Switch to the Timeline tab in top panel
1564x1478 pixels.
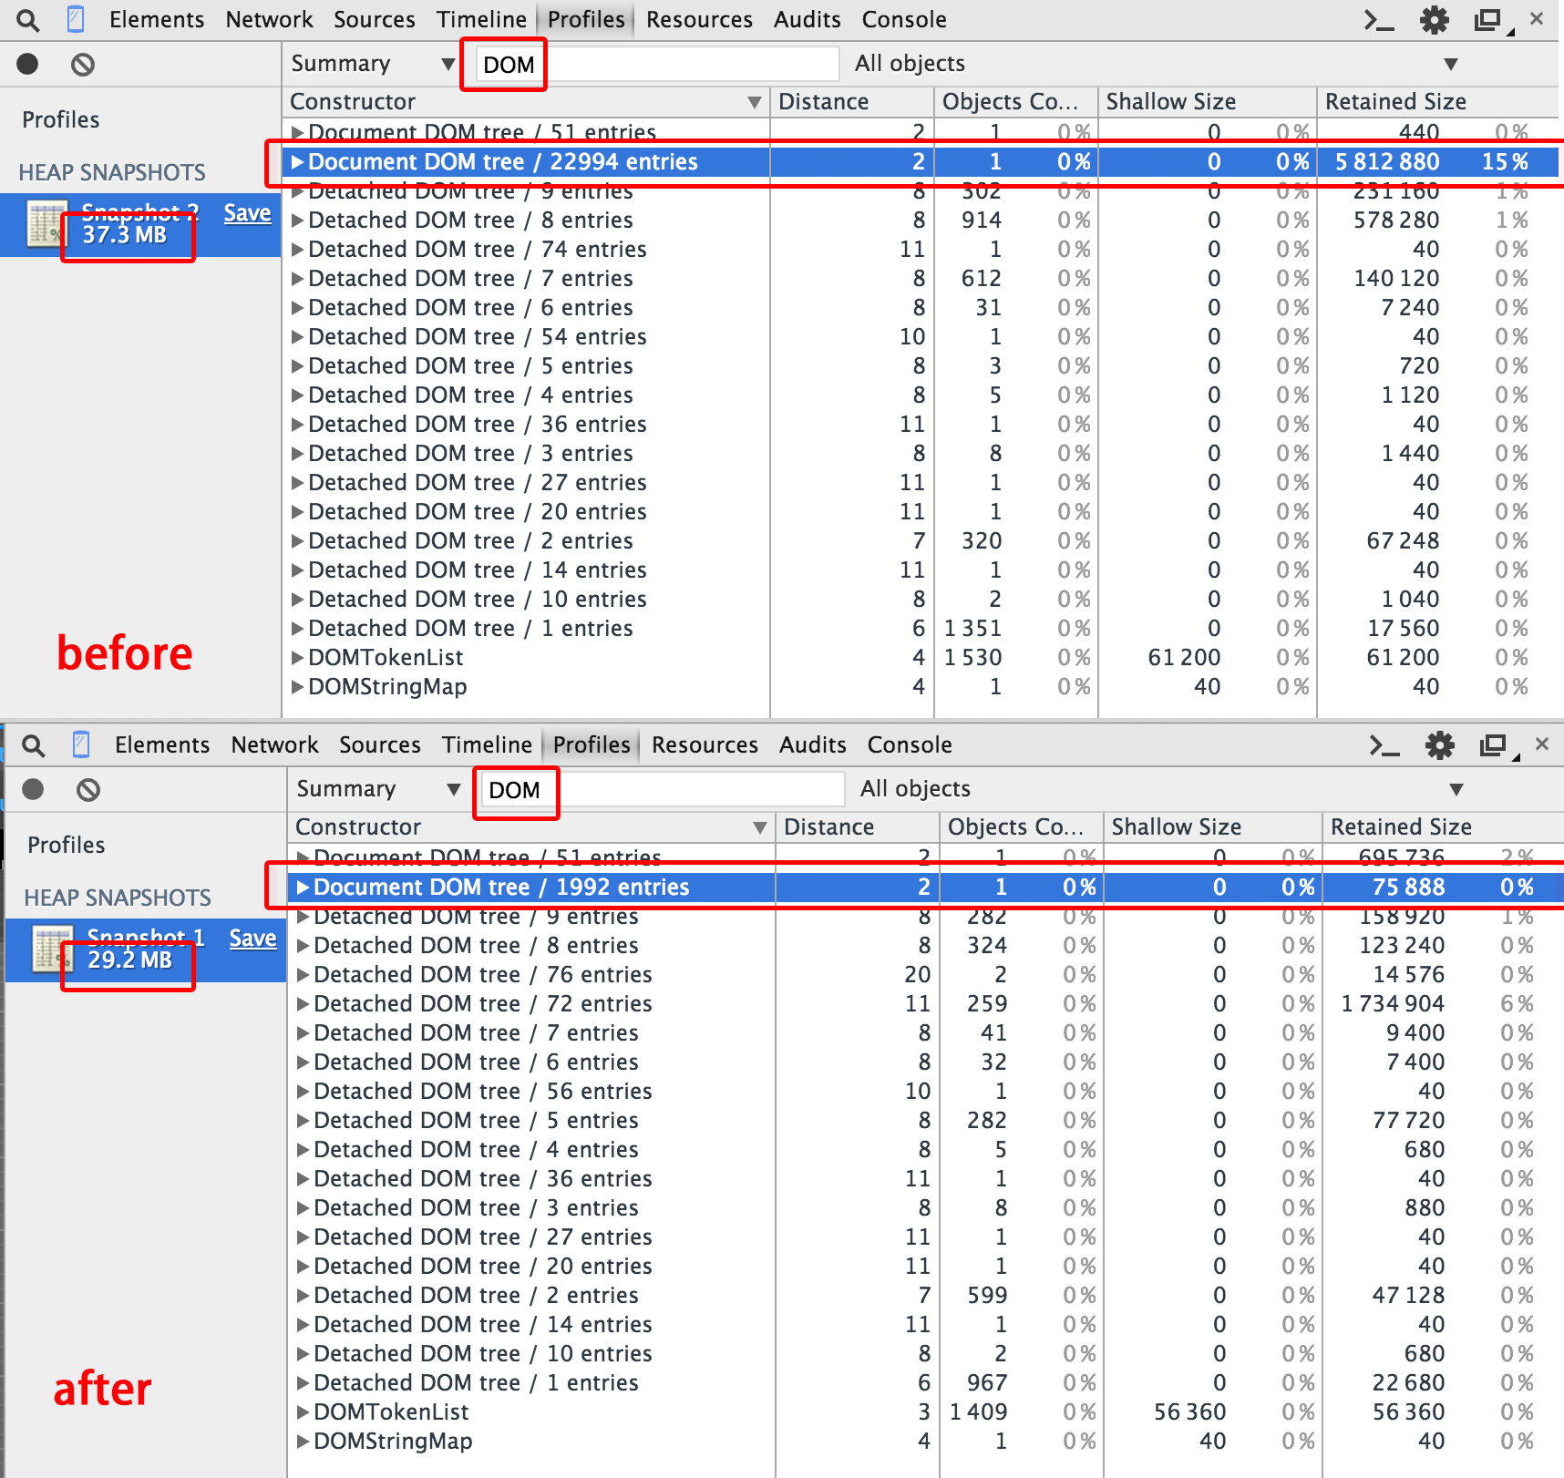pyautogui.click(x=481, y=19)
